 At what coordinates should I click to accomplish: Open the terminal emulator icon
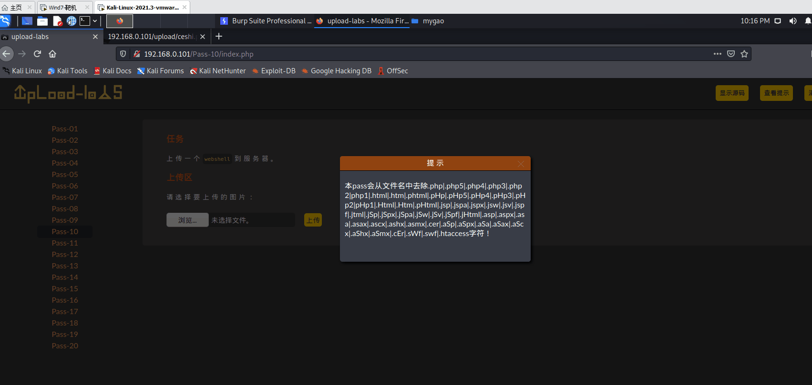[x=85, y=21]
